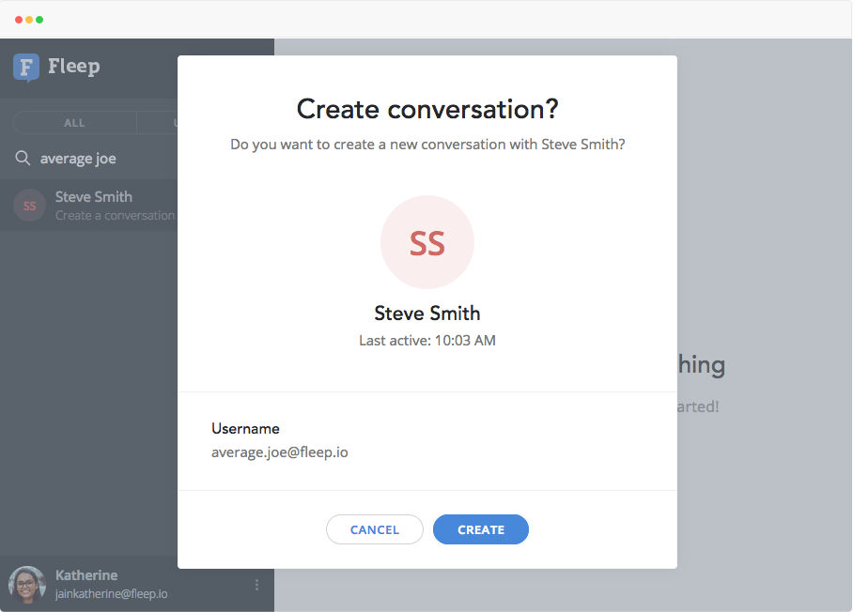Open Katherine's account options menu icon

click(x=256, y=585)
